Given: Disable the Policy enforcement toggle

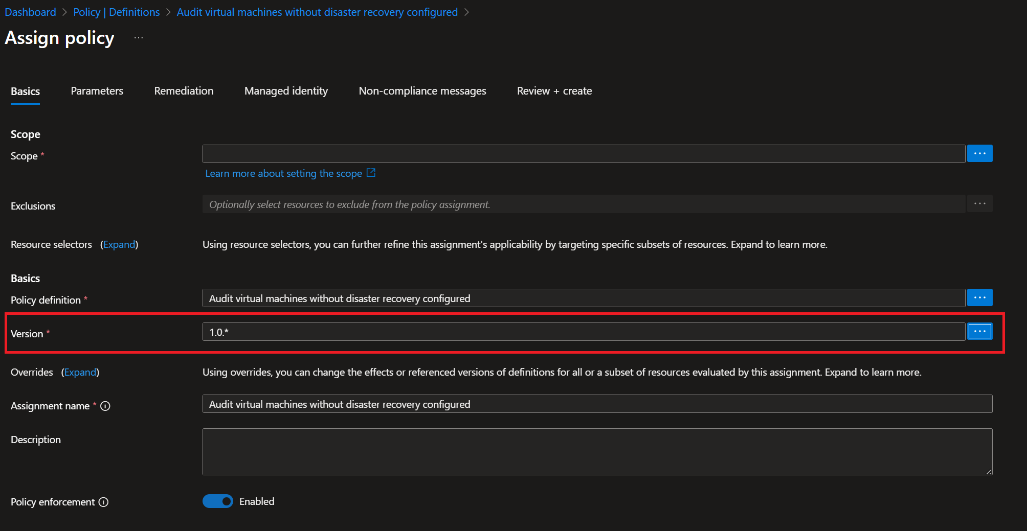Looking at the screenshot, I should click(x=217, y=501).
